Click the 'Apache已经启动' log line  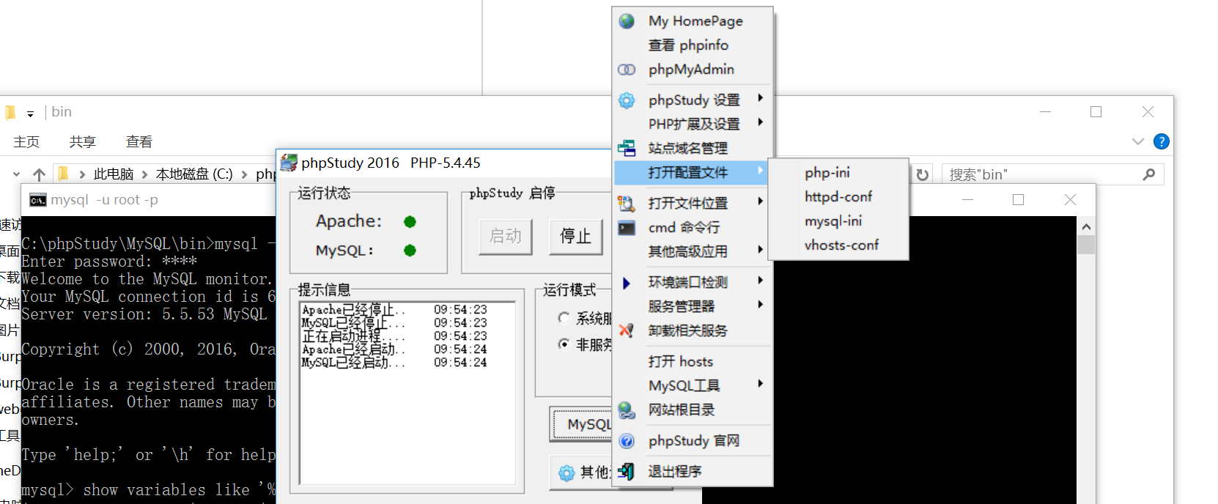(394, 349)
